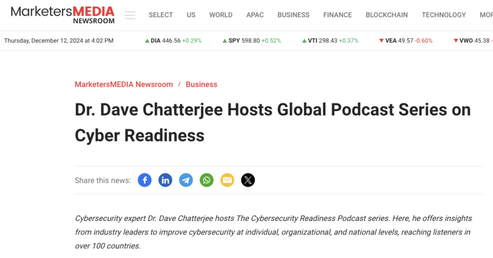Select the SPY 598.80 ticker entry
The height and width of the screenshot is (258, 493).
(251, 40)
